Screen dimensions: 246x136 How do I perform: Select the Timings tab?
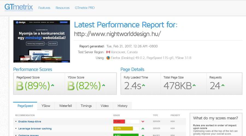(x=86, y=106)
